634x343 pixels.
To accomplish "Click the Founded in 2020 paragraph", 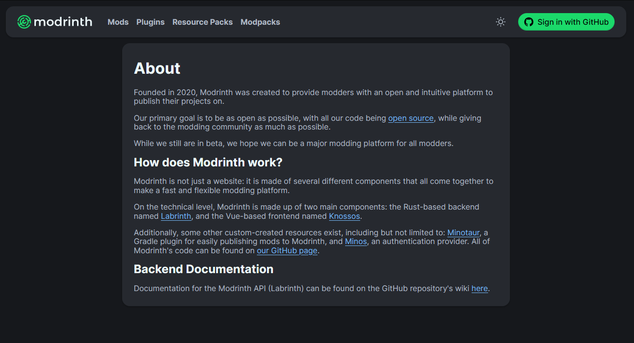I will pyautogui.click(x=313, y=97).
